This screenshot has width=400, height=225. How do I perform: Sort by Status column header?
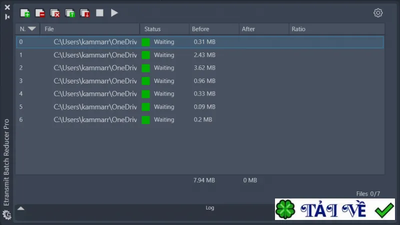click(x=164, y=29)
